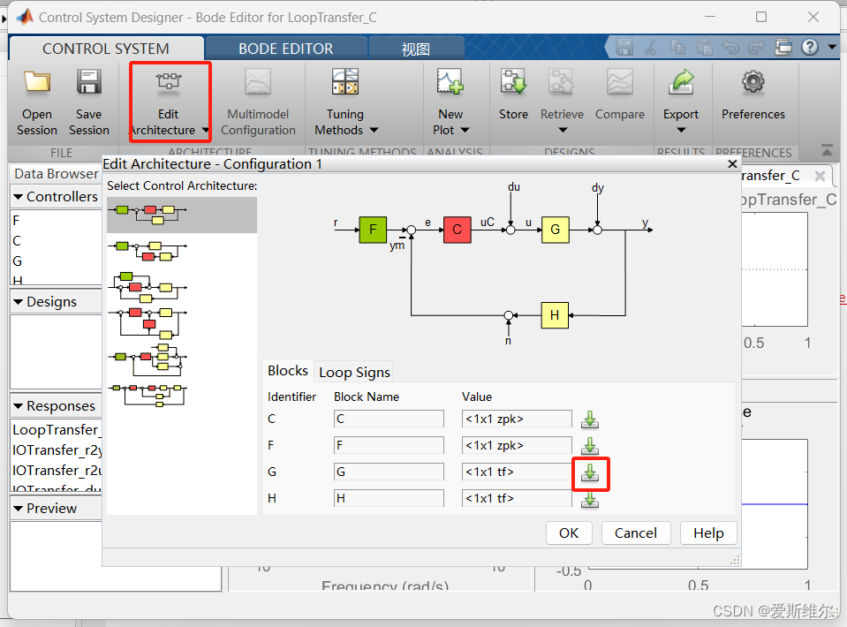Select IOTransfer_r2u response in list

point(57,471)
